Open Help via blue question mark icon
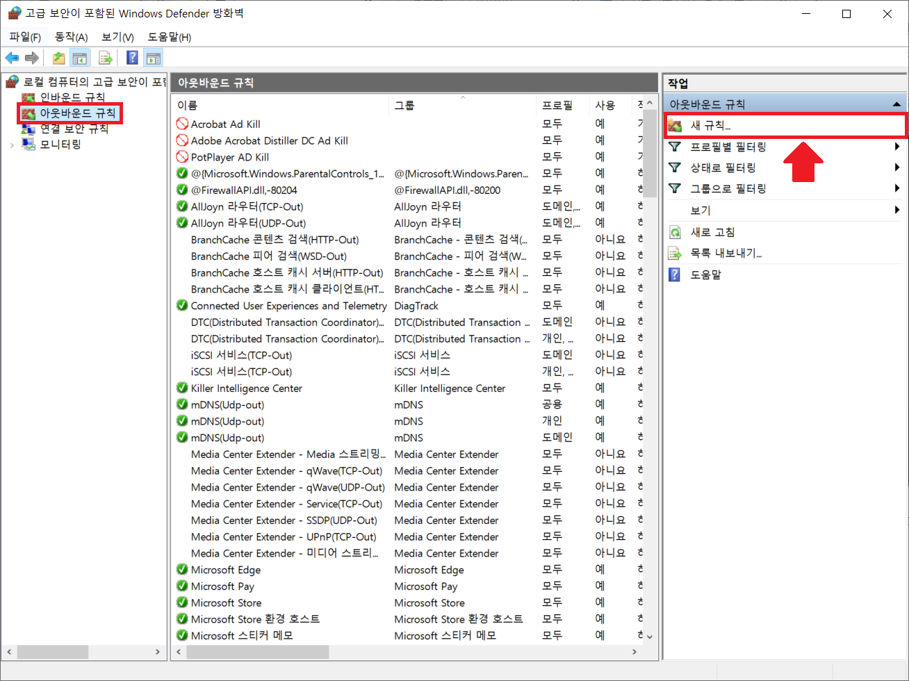909x681 pixels. (x=133, y=58)
